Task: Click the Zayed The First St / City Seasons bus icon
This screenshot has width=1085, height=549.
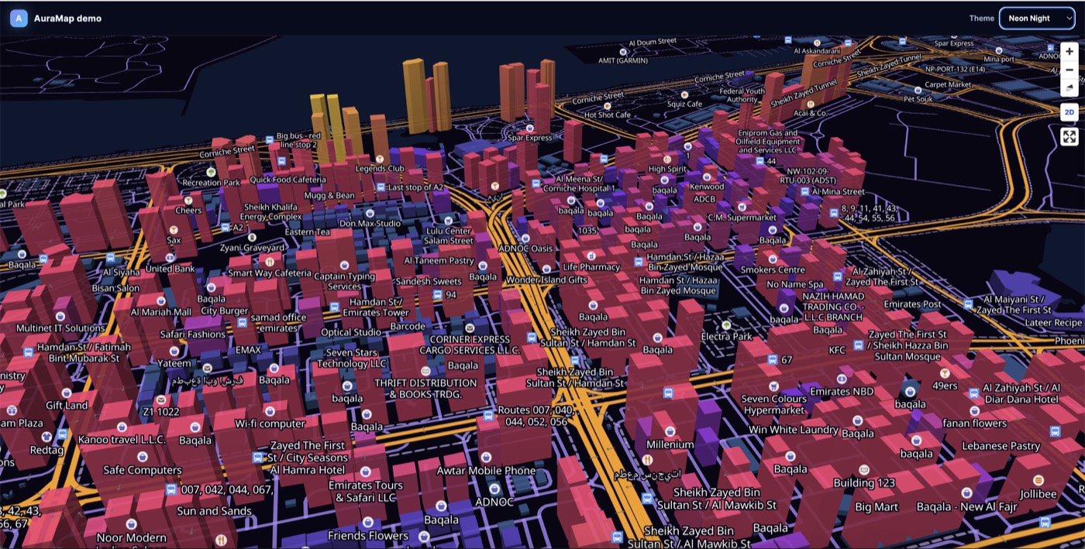Action: [x=257, y=458]
